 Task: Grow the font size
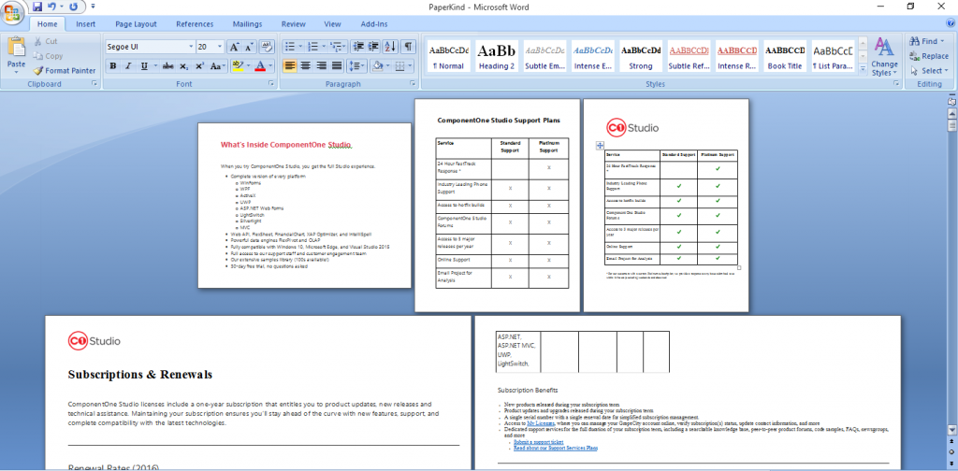pyautogui.click(x=235, y=47)
